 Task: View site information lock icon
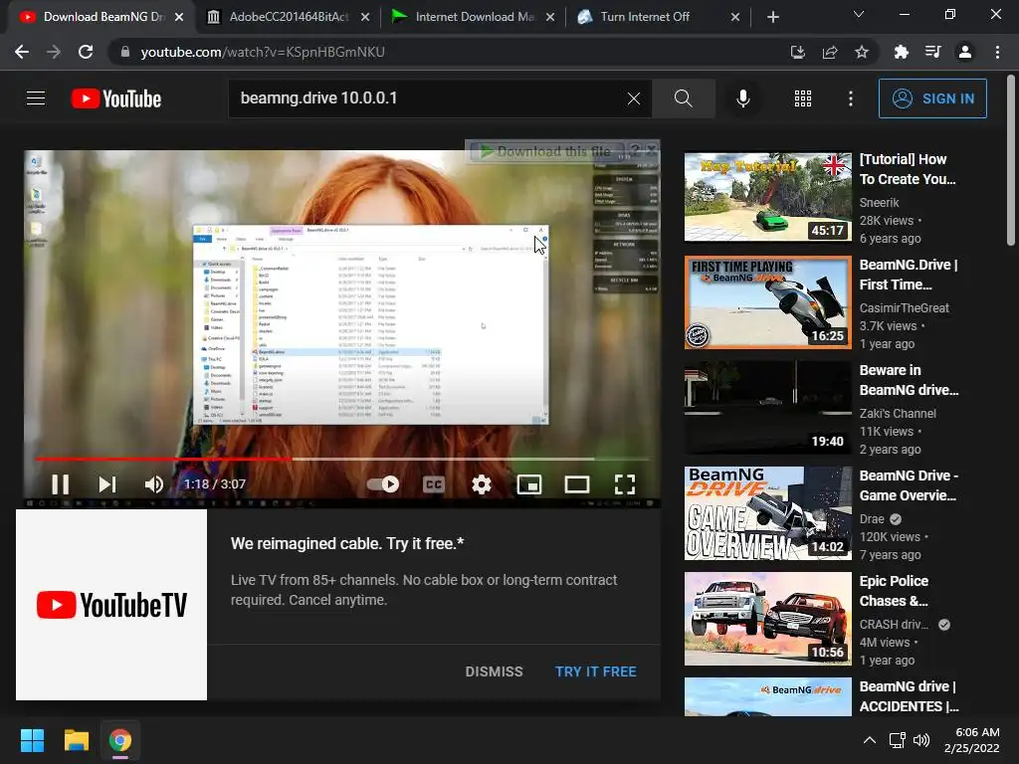point(124,52)
